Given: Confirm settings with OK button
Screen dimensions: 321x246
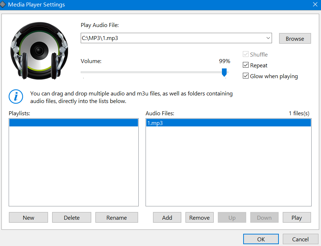Looking at the screenshot, I should [x=261, y=239].
